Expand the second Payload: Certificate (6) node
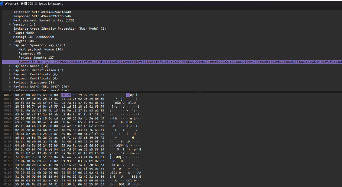 (x=10, y=78)
